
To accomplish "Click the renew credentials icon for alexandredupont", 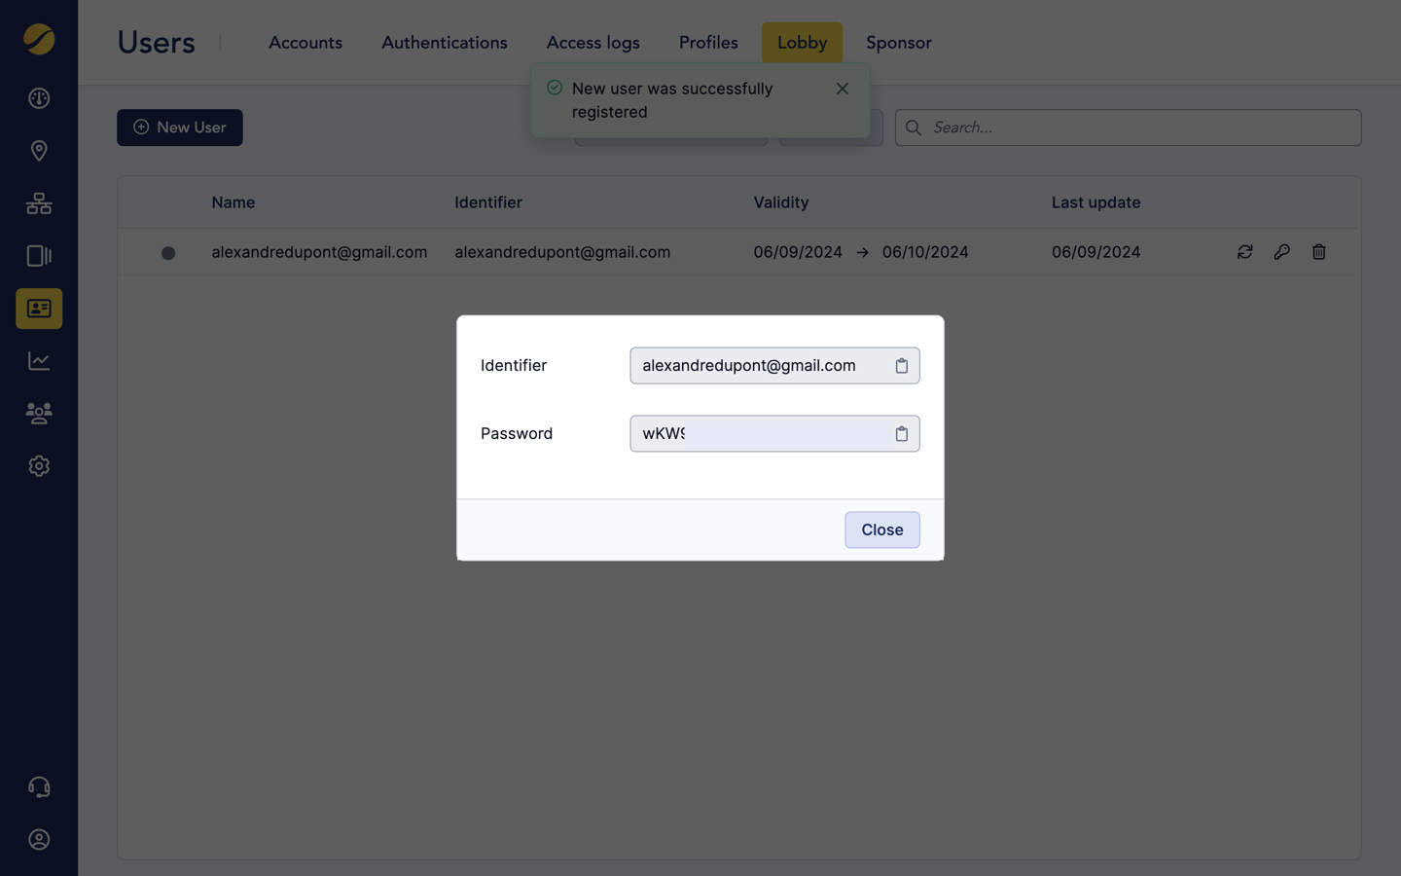I will tap(1245, 251).
